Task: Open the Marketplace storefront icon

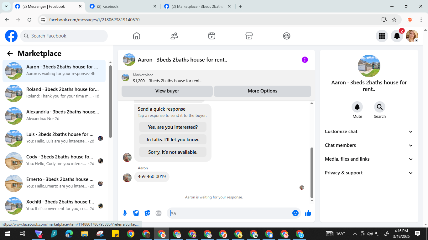Action: pos(249,36)
